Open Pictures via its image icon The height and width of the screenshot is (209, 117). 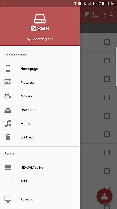[x=8, y=82]
